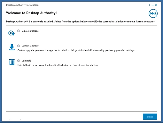
Task: Click the Custom upgrade description sentence
Action: click(76, 50)
